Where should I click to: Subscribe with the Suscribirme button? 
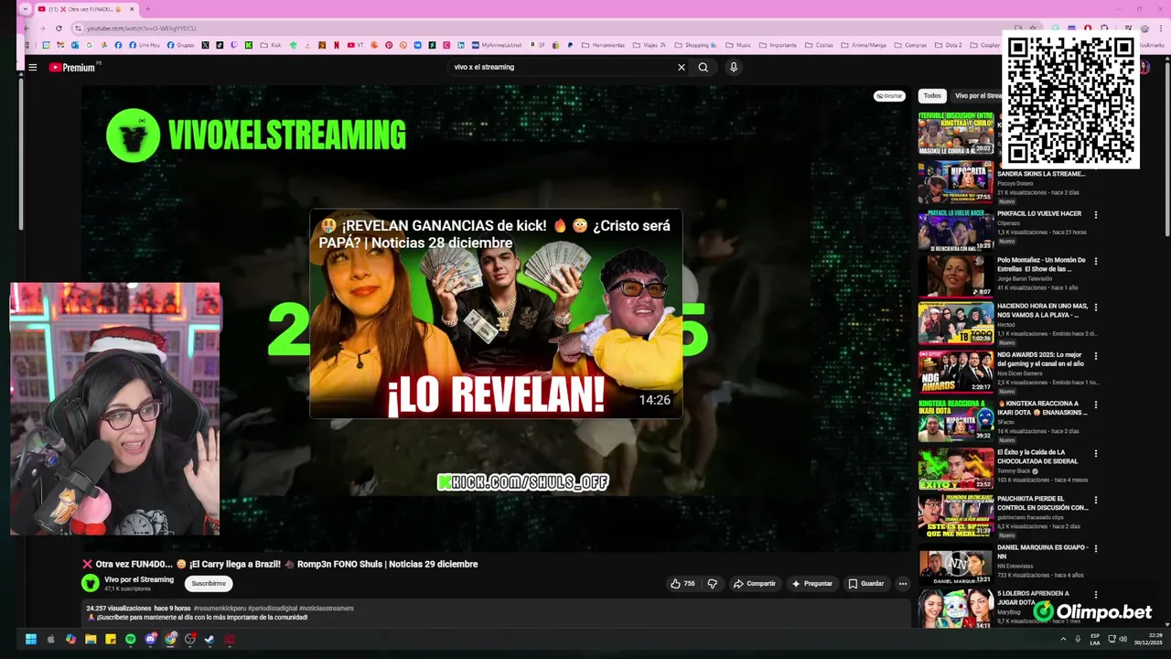(209, 583)
